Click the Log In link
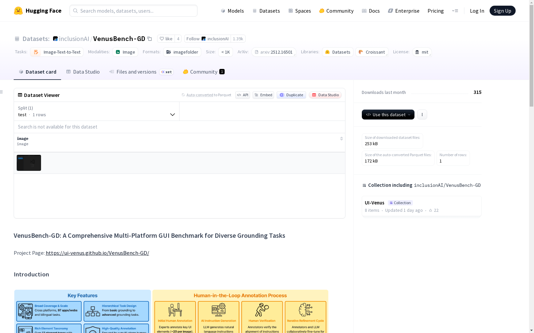The height and width of the screenshot is (333, 534). (x=477, y=11)
